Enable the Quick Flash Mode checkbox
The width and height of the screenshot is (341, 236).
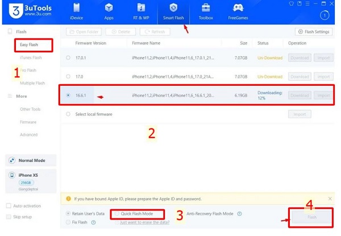click(117, 214)
